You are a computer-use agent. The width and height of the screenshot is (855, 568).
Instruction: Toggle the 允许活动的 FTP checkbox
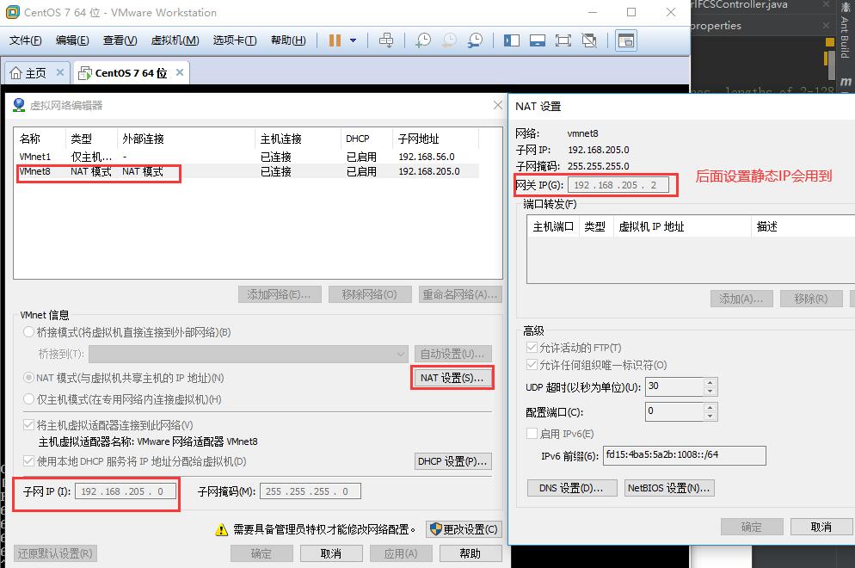(532, 348)
